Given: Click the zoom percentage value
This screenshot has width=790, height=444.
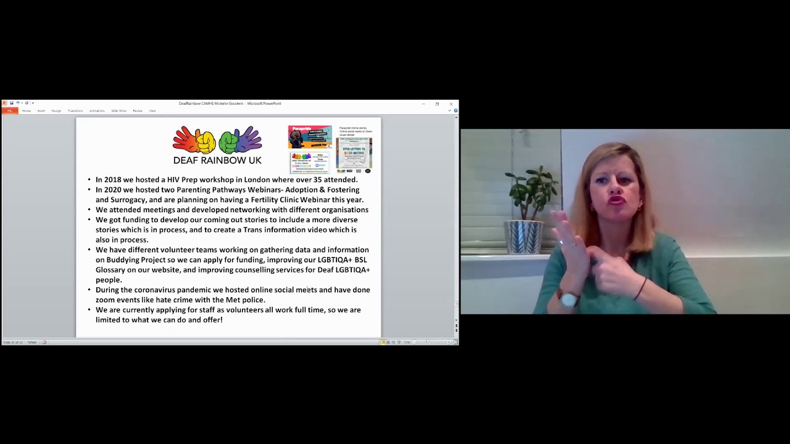Looking at the screenshot, I should pyautogui.click(x=407, y=342).
